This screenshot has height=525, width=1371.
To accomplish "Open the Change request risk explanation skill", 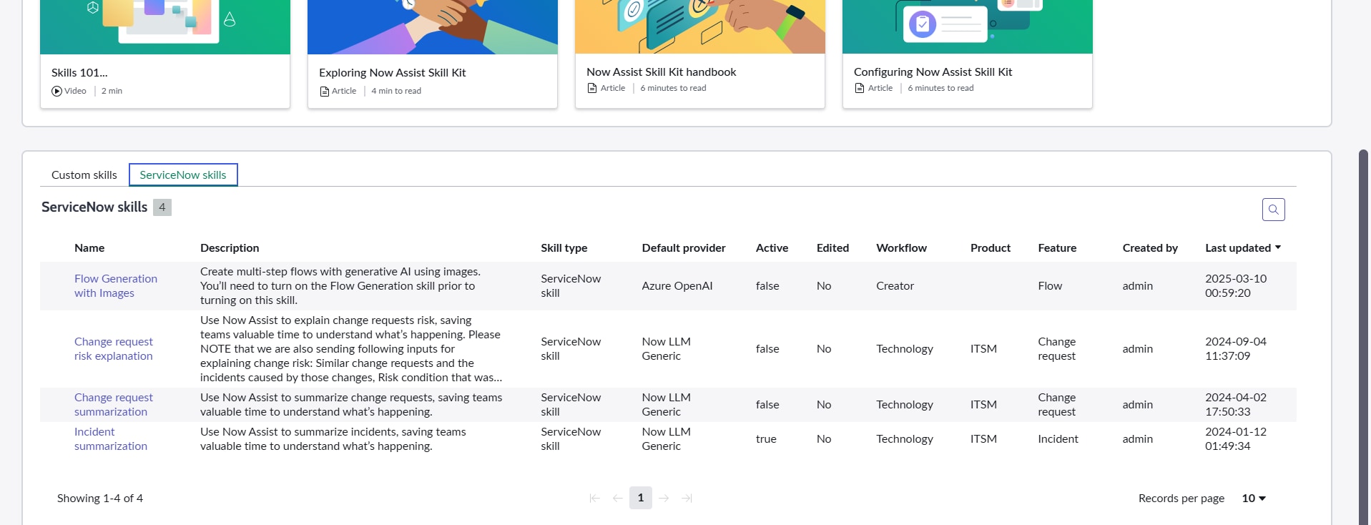I will pyautogui.click(x=113, y=348).
